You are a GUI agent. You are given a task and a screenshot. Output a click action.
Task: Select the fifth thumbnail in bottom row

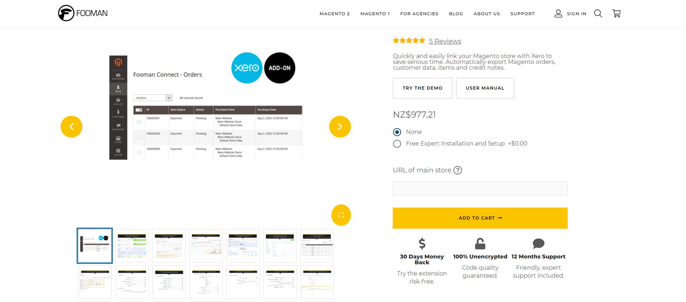[x=243, y=282]
